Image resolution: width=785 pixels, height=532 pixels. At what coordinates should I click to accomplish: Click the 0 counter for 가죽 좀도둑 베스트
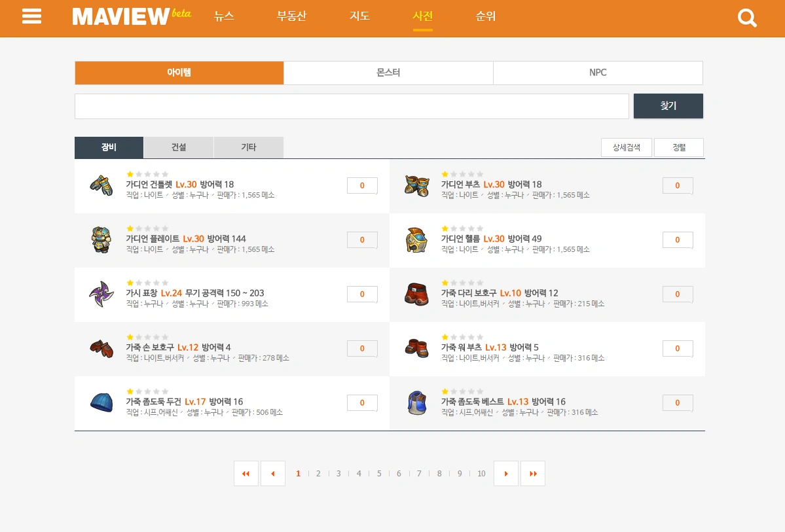coord(678,403)
